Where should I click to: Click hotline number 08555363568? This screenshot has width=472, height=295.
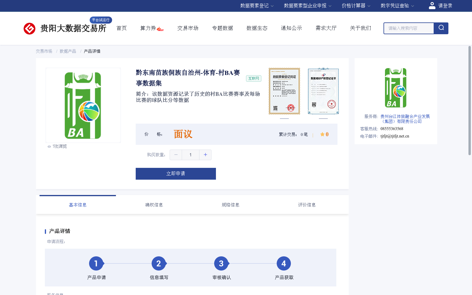[x=392, y=129]
